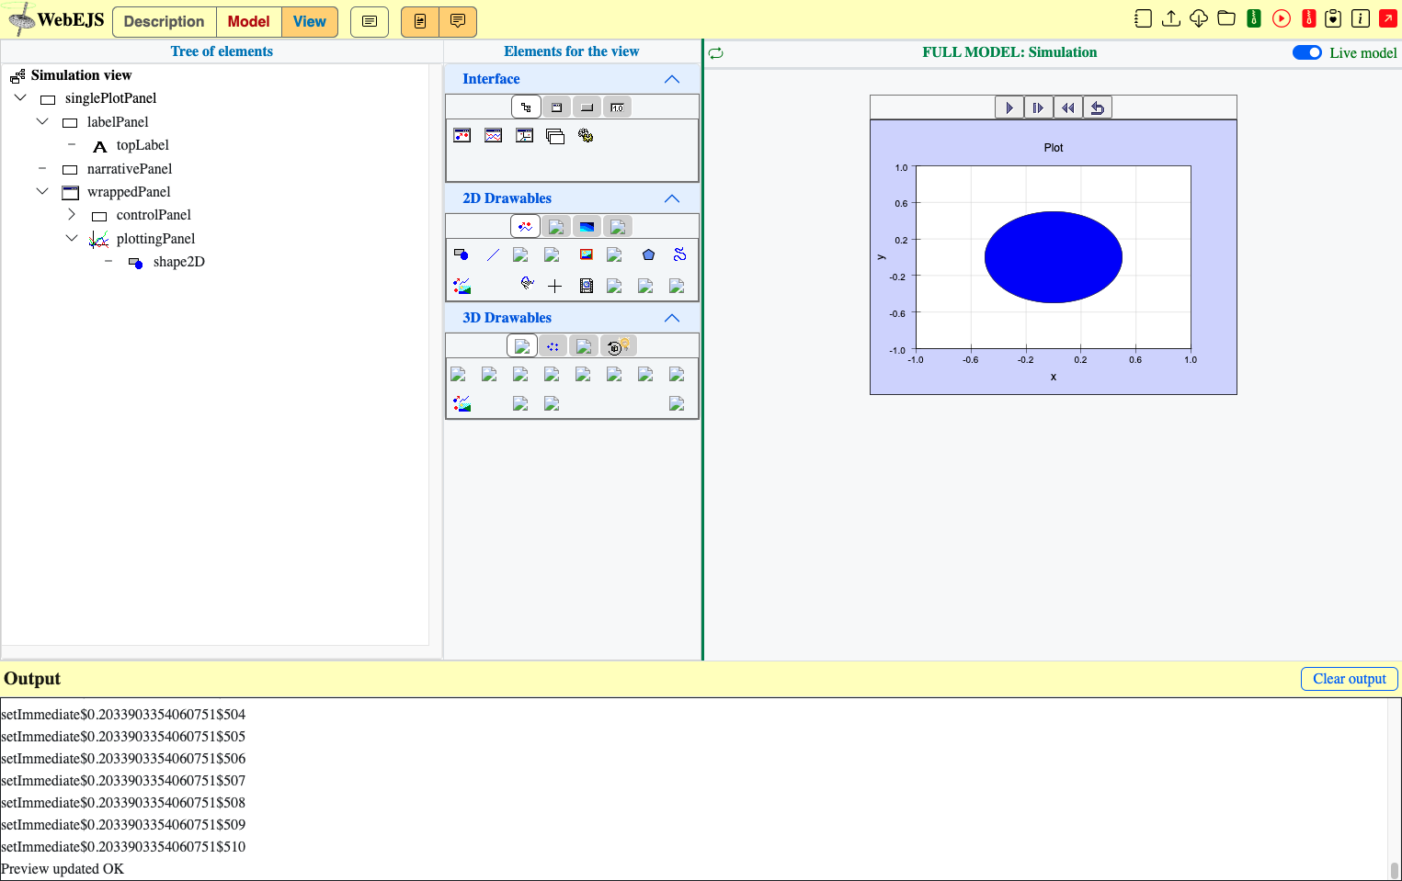The width and height of the screenshot is (1402, 881).
Task: Switch to the Description tab
Action: tap(164, 22)
